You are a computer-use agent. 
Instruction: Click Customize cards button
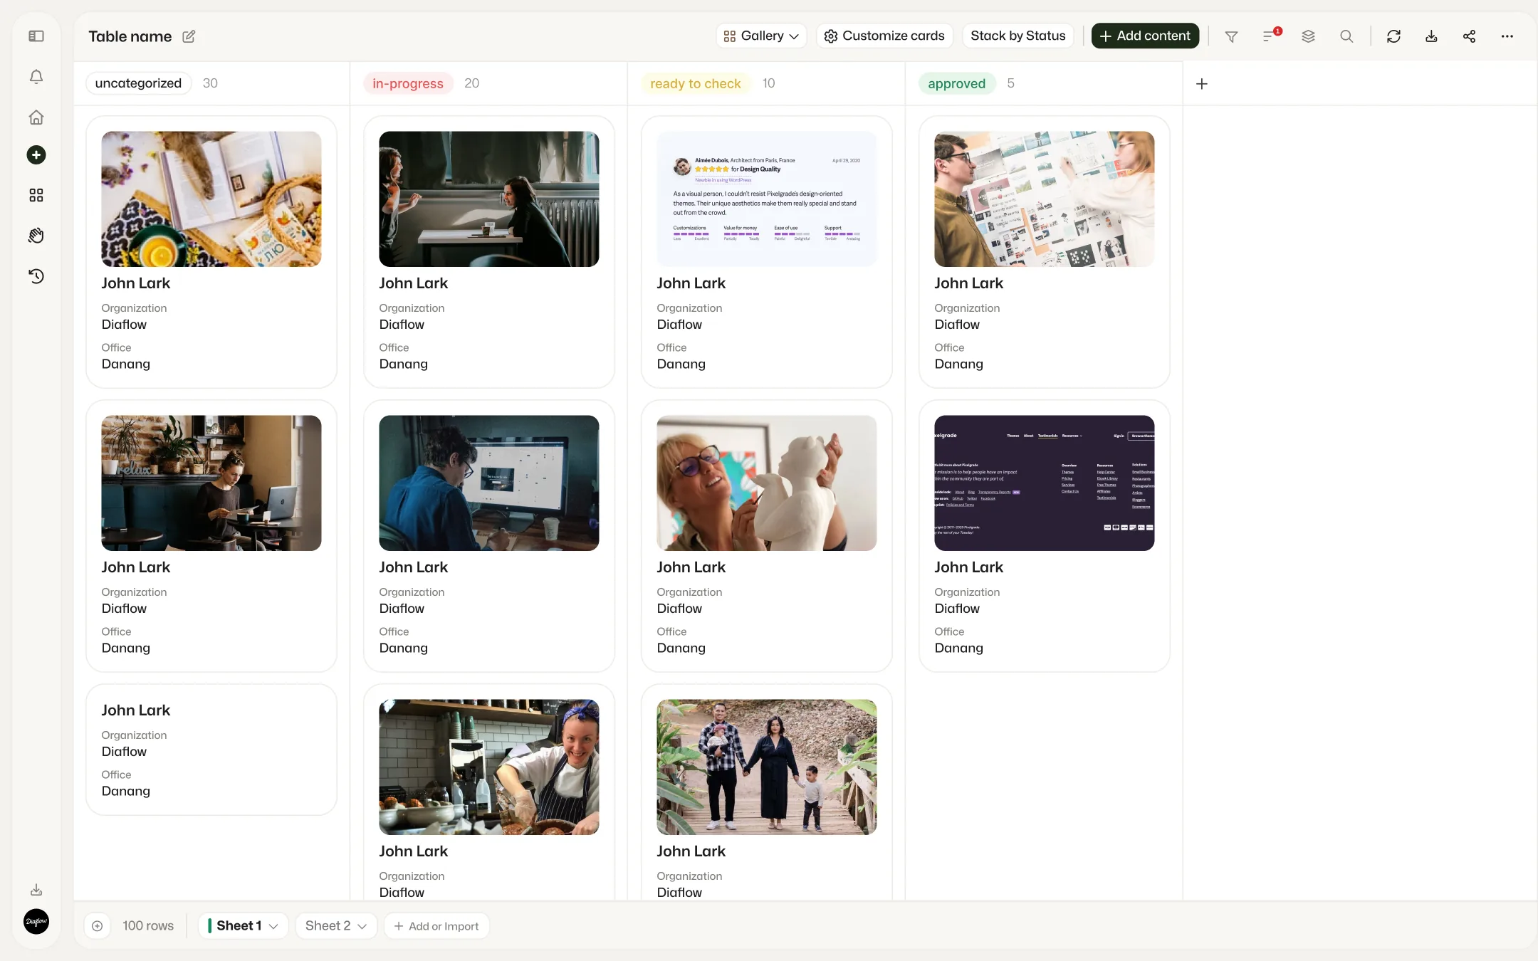tap(884, 36)
